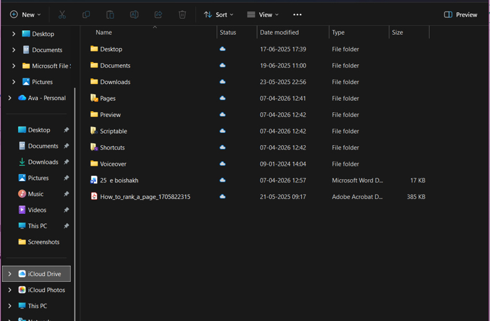Click the navigation pane vertical scrollbar

[x=75, y=173]
